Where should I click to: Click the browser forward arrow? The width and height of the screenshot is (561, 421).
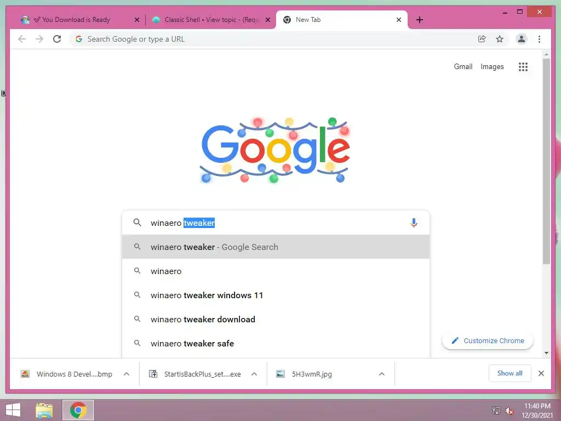coord(39,39)
